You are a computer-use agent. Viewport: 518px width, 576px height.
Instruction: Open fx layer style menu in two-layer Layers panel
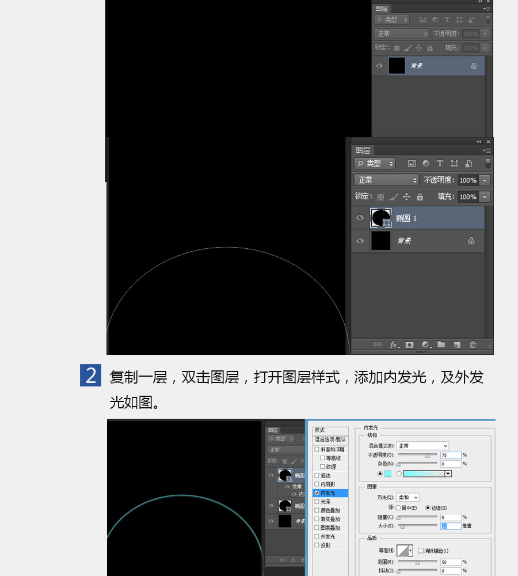(394, 344)
